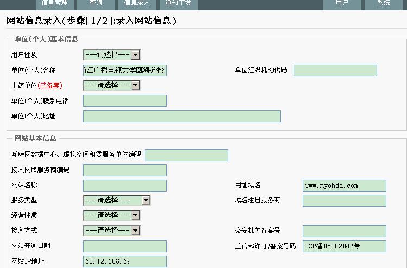
Task: Focus the 公安机关备案号 input box
Action: (344, 231)
